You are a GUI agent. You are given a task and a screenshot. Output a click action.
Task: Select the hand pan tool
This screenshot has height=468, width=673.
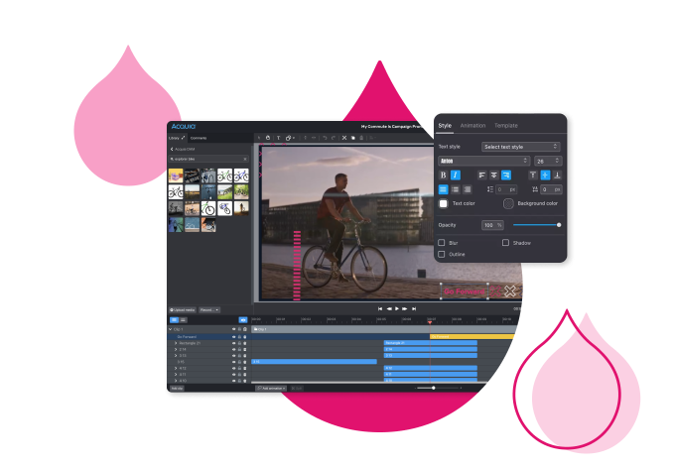point(268,138)
